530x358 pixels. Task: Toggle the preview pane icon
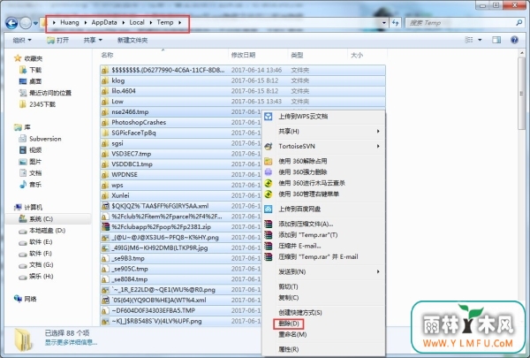[x=496, y=40]
